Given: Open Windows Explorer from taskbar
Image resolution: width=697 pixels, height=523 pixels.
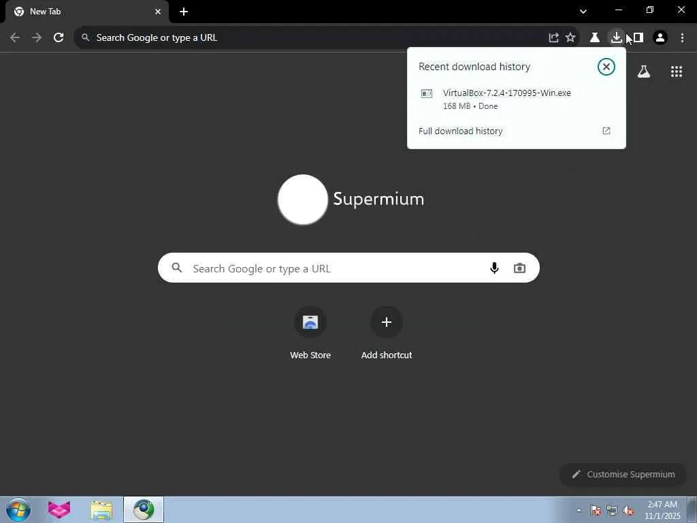Looking at the screenshot, I should [x=101, y=509].
